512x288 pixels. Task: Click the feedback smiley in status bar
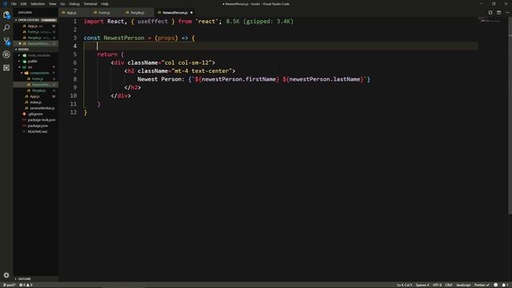pyautogui.click(x=496, y=285)
